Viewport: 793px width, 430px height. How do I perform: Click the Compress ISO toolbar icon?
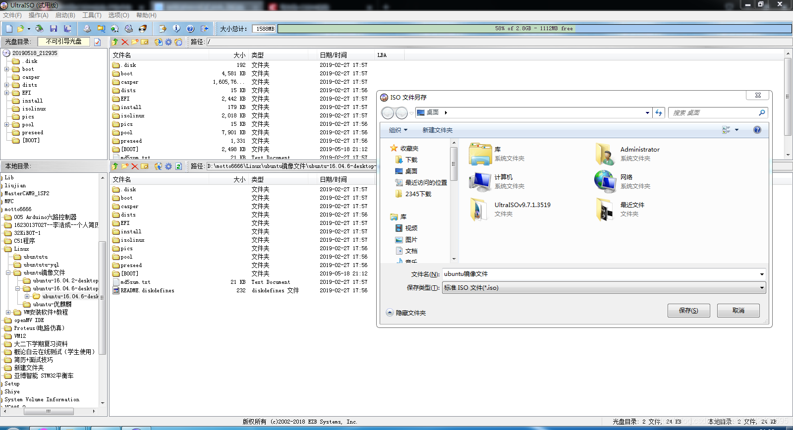pos(101,29)
